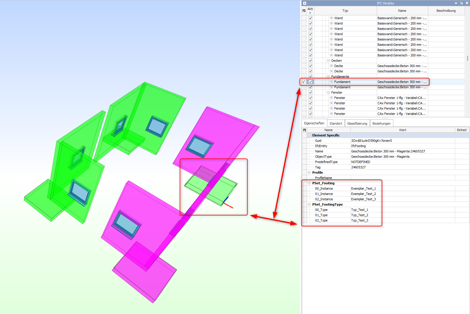The width and height of the screenshot is (470, 314).
Task: Open column chooser icon in properties grid header
Action: coord(304,130)
